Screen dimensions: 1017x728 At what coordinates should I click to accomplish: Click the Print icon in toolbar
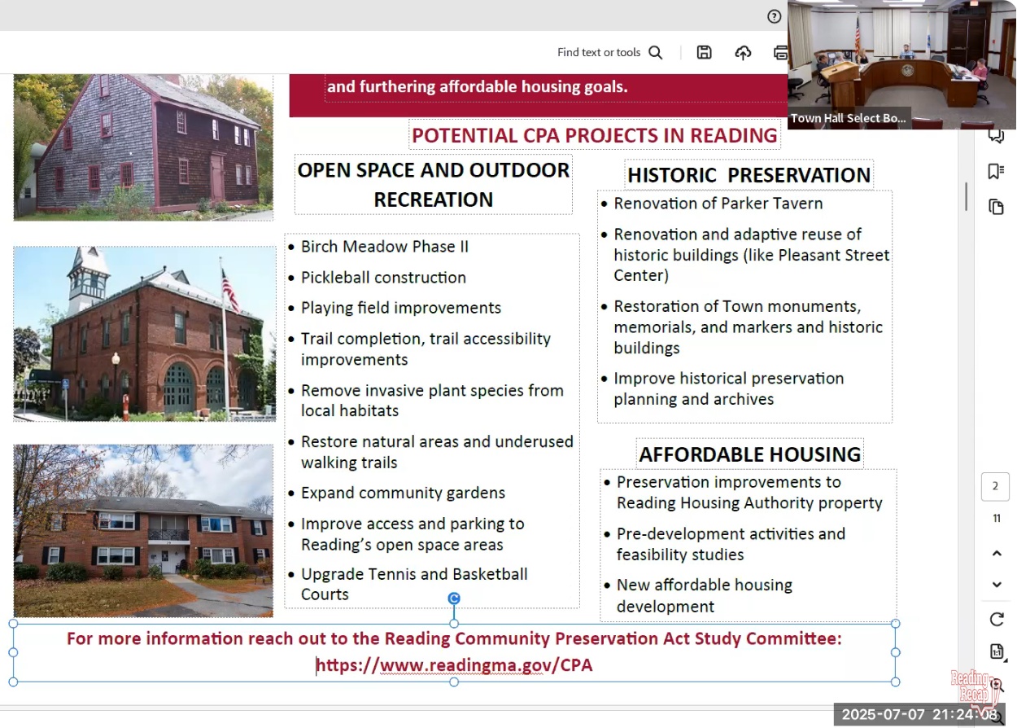point(780,52)
